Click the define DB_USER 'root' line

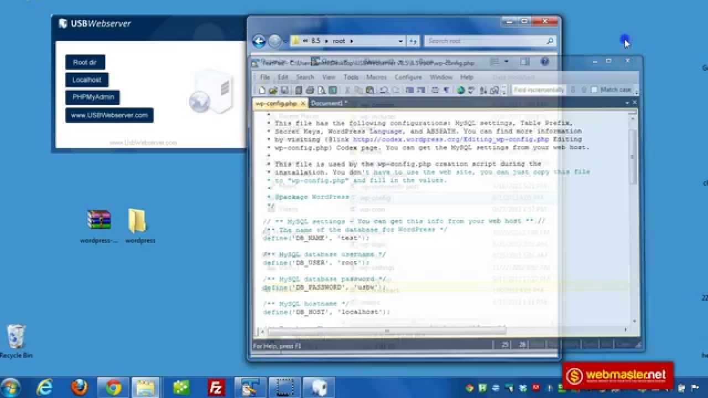coord(316,263)
